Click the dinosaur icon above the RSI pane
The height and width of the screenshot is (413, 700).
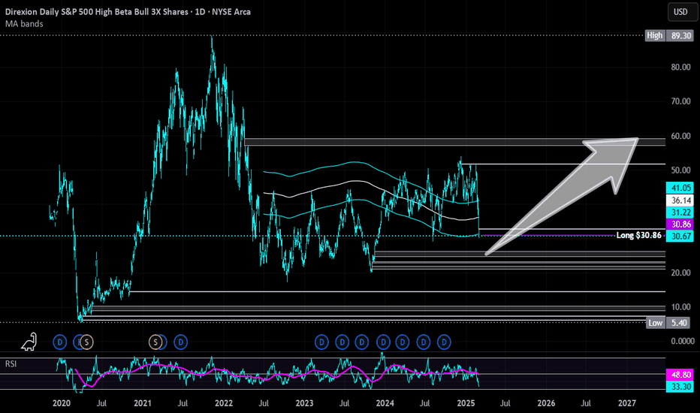pos(29,342)
